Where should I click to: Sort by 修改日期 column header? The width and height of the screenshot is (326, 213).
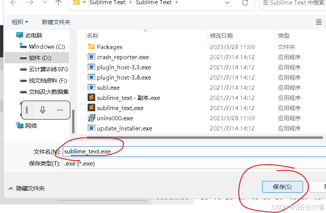pos(221,36)
